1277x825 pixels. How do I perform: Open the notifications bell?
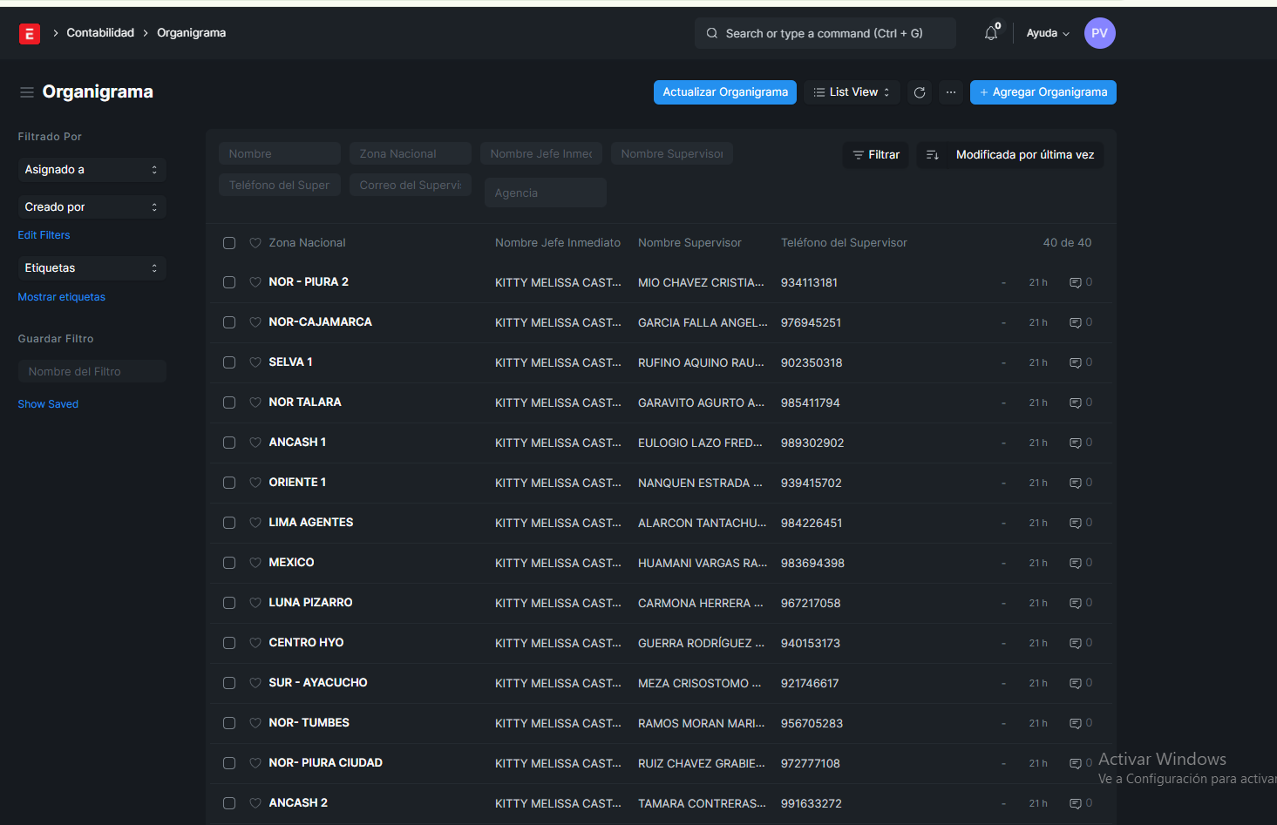[x=991, y=33]
